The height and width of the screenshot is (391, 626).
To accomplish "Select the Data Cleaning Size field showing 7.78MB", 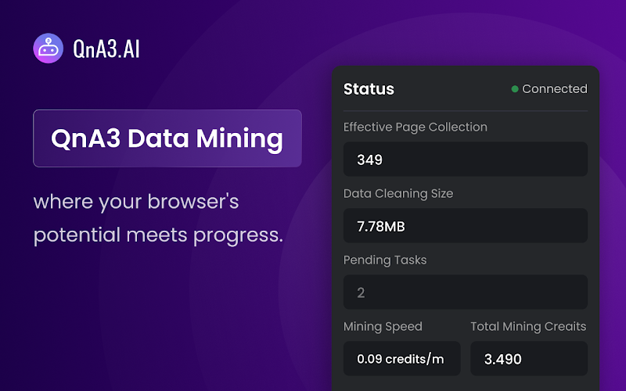I will tap(465, 226).
